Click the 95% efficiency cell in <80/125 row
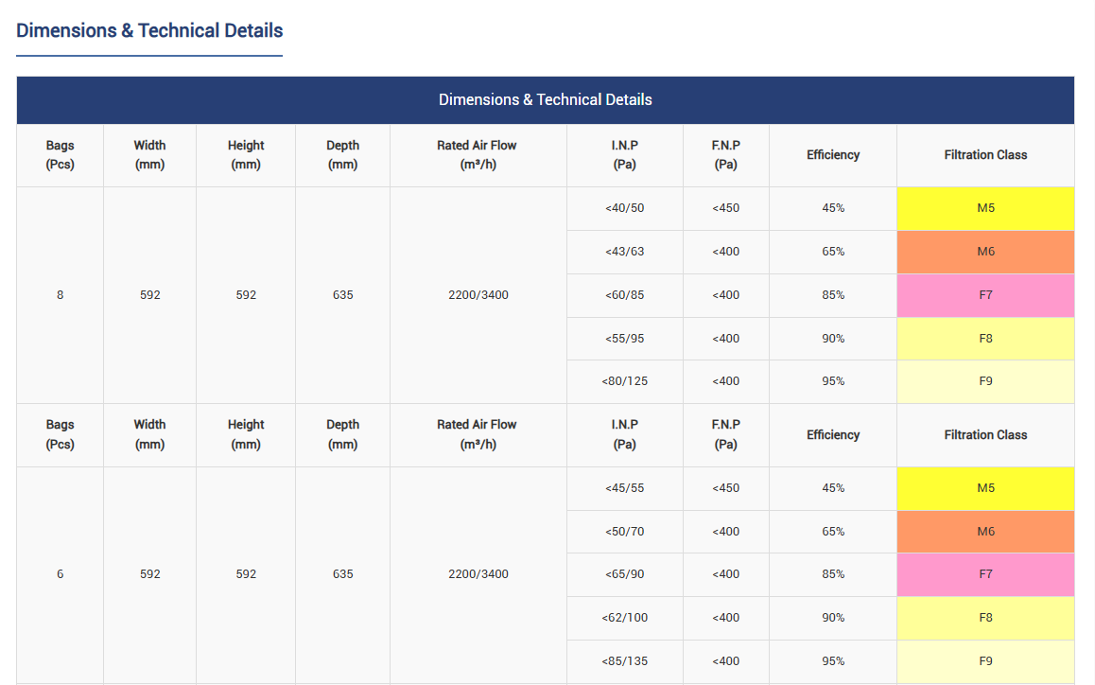The image size is (1095, 685). tap(832, 381)
